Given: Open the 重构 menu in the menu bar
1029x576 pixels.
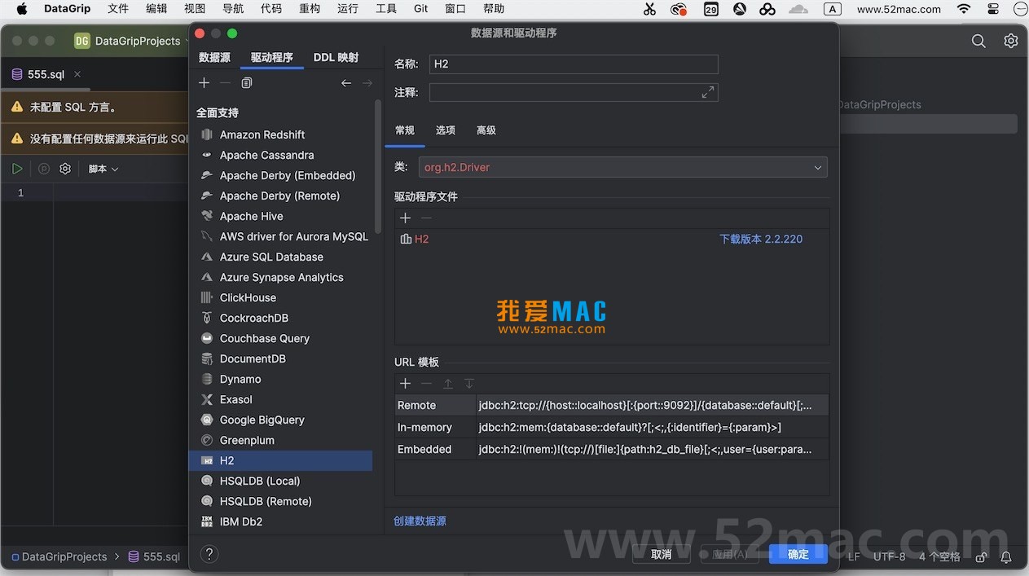Looking at the screenshot, I should point(310,9).
